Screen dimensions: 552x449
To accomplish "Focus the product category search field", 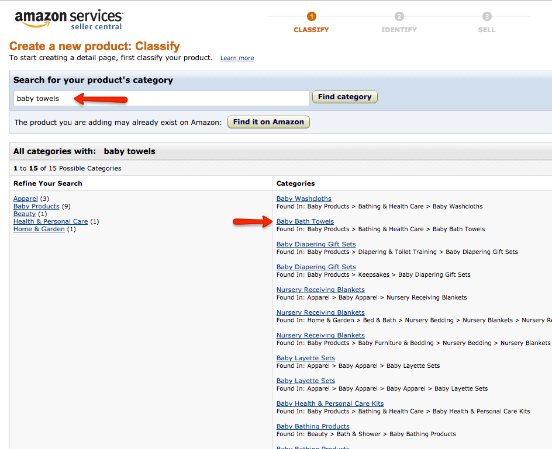I will (161, 99).
